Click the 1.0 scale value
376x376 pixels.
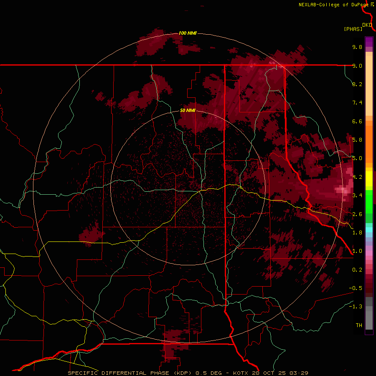pos(357,251)
